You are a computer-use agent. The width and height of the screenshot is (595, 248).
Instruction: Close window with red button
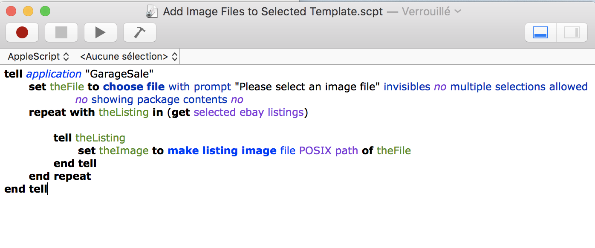11,12
